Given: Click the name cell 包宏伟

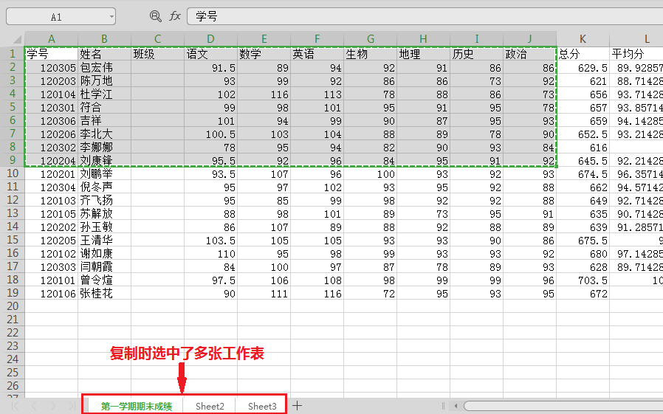Looking at the screenshot, I should (104, 68).
